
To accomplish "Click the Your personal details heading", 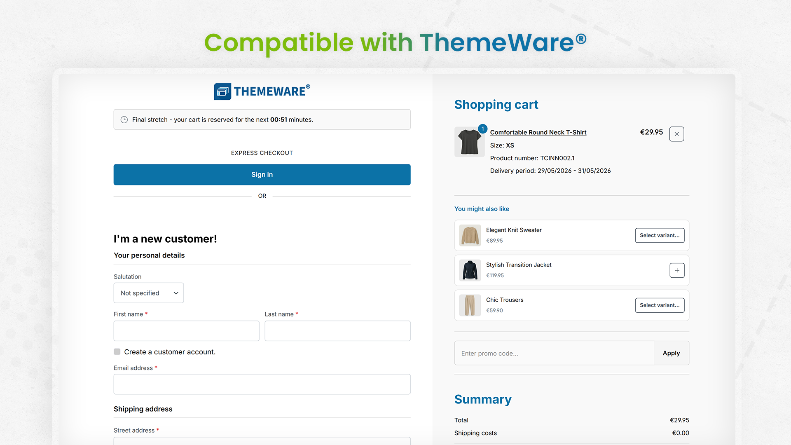I will [x=149, y=255].
